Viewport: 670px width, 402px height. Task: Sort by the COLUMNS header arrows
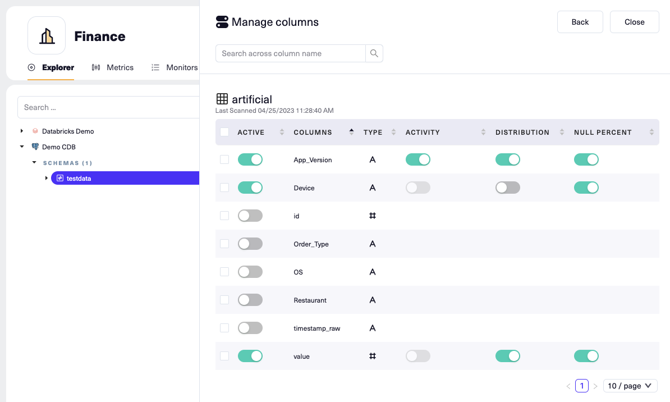[351, 132]
